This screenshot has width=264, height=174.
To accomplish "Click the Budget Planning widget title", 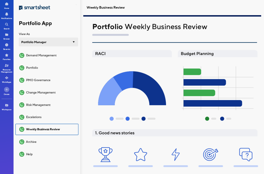I will tap(197, 54).
